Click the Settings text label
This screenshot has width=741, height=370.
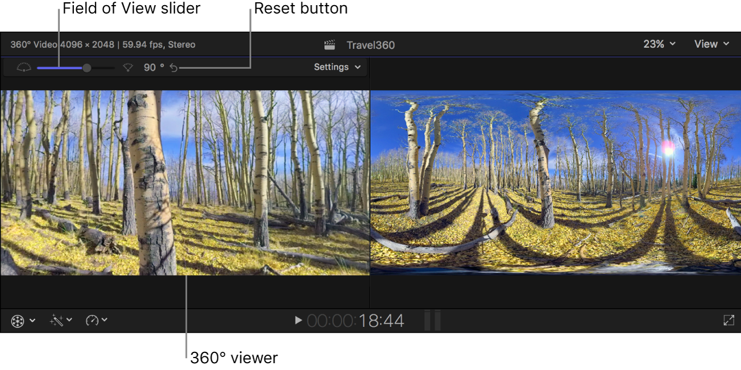330,67
